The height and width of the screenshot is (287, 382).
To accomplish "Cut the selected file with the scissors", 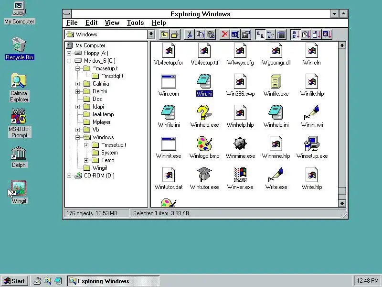I will coord(190,34).
